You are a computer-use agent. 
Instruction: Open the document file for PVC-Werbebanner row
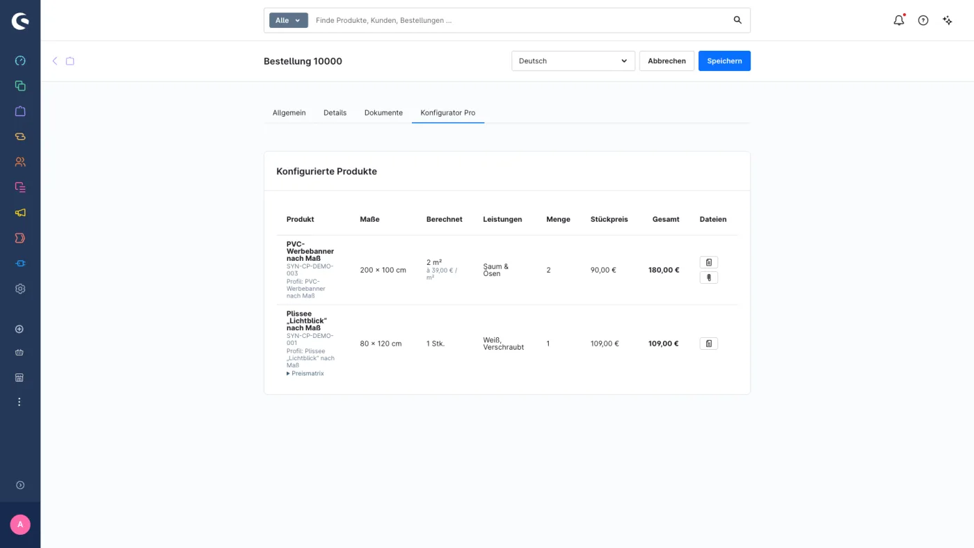[x=708, y=262]
